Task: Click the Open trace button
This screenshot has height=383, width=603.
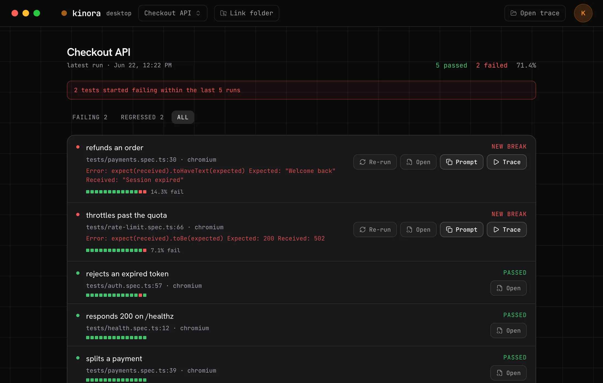Action: [x=535, y=13]
